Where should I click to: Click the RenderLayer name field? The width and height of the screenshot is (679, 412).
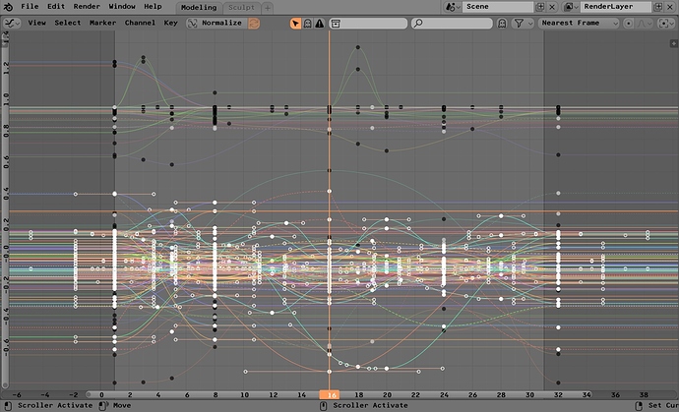tap(616, 7)
